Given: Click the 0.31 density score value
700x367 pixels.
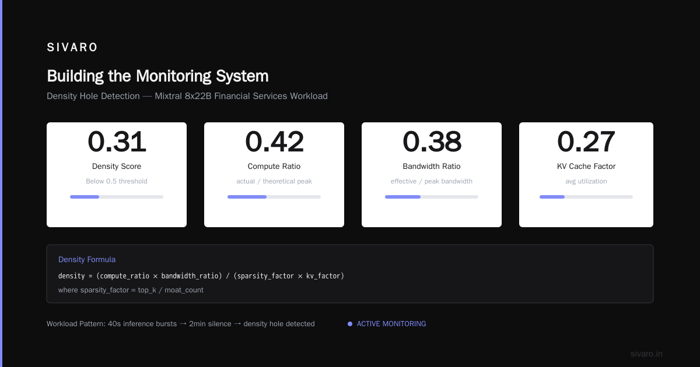Looking at the screenshot, I should (x=117, y=142).
